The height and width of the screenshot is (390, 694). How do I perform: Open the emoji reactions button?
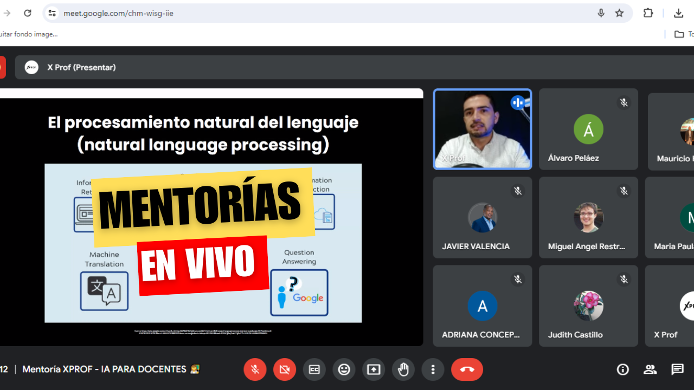click(344, 369)
